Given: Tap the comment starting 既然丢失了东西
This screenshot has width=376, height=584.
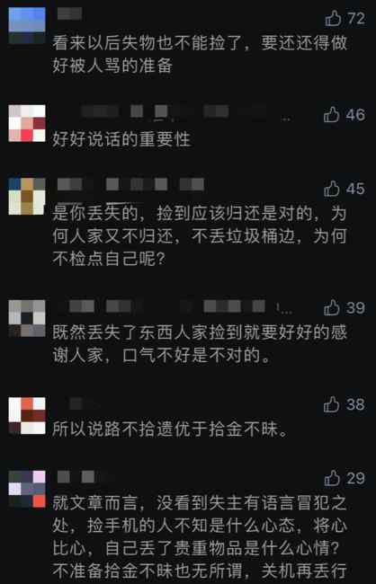Looking at the screenshot, I should click(200, 344).
